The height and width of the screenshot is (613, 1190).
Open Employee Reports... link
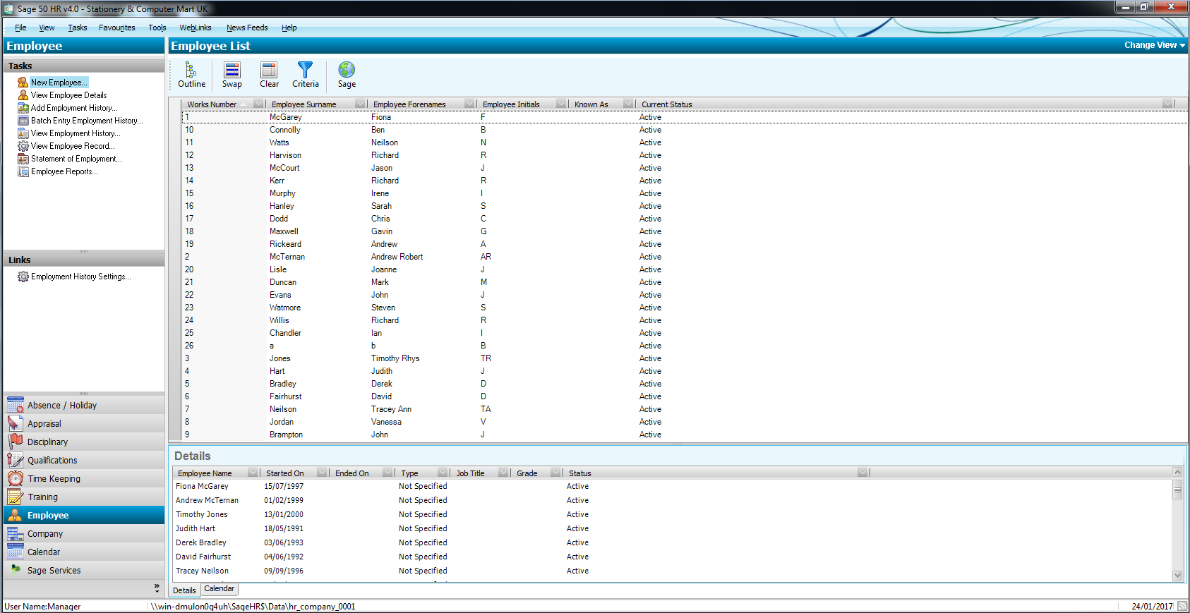pos(64,171)
